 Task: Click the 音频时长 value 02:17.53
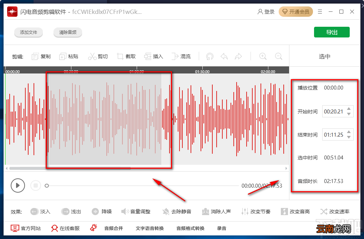click(x=334, y=181)
